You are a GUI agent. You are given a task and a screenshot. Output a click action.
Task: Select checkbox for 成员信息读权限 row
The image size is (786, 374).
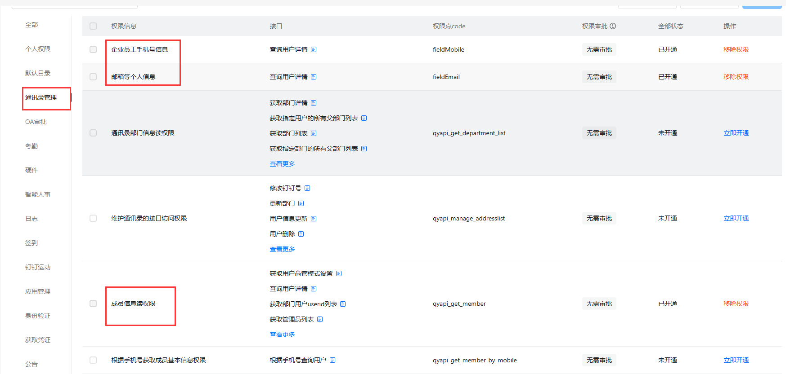[x=93, y=304]
